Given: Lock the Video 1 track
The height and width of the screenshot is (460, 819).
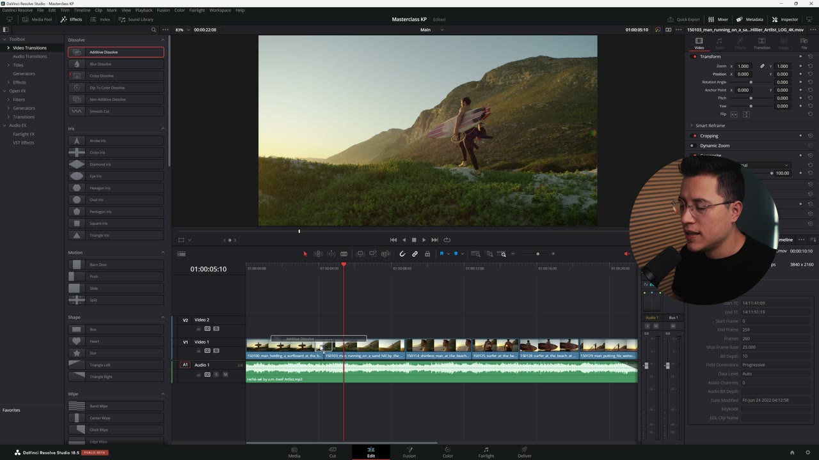Looking at the screenshot, I should [x=198, y=351].
